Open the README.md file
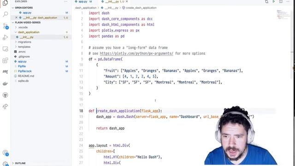The height and width of the screenshot is (166, 295). click(26, 76)
